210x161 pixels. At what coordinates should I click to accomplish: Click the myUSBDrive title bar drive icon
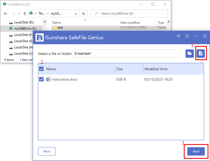tap(5, 4)
